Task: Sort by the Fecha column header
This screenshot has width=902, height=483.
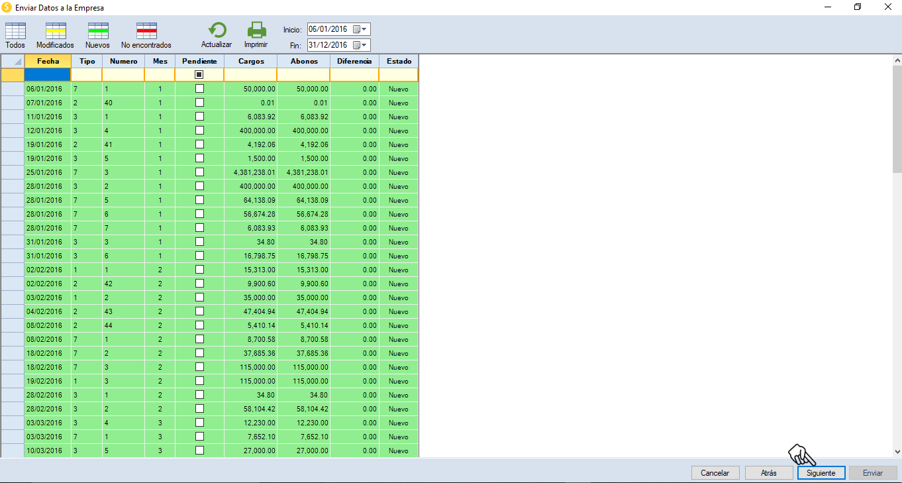Action: tap(48, 61)
